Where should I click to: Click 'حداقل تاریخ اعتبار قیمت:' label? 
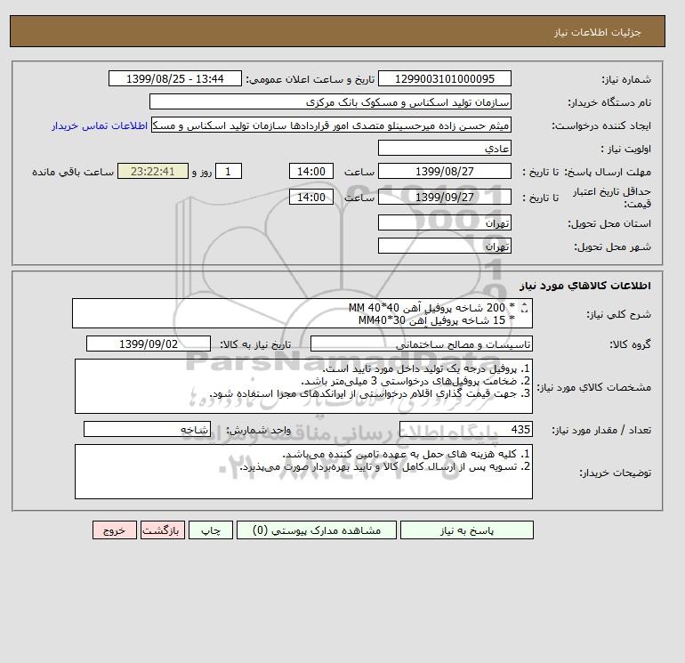[612, 198]
